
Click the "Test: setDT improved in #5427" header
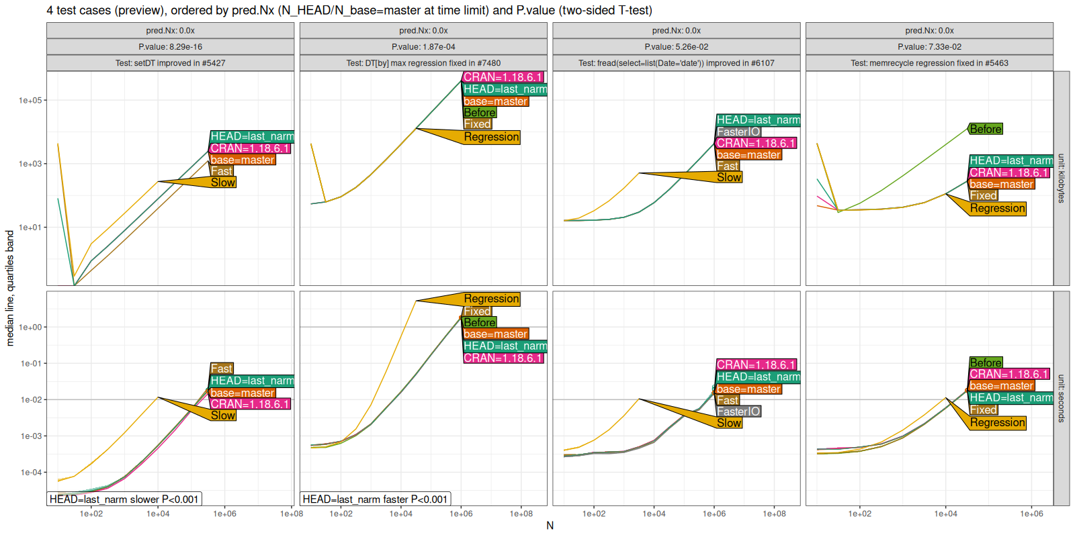[x=170, y=63]
